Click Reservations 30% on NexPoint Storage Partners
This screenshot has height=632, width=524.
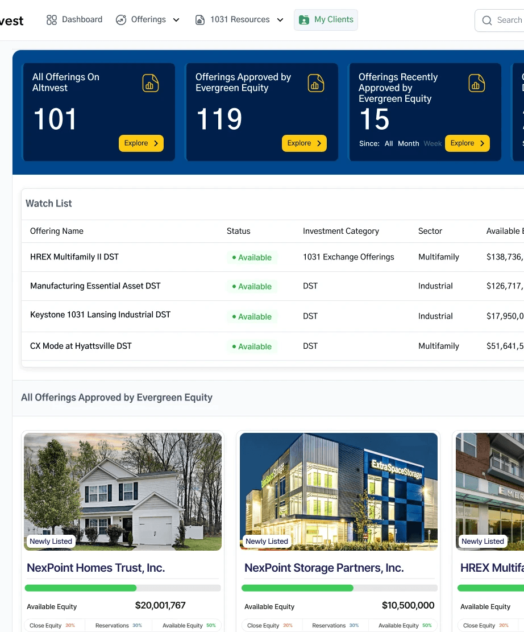[335, 626]
